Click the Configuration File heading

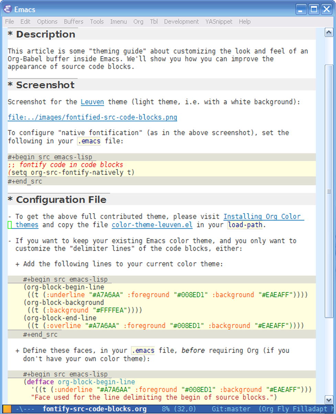pos(57,200)
